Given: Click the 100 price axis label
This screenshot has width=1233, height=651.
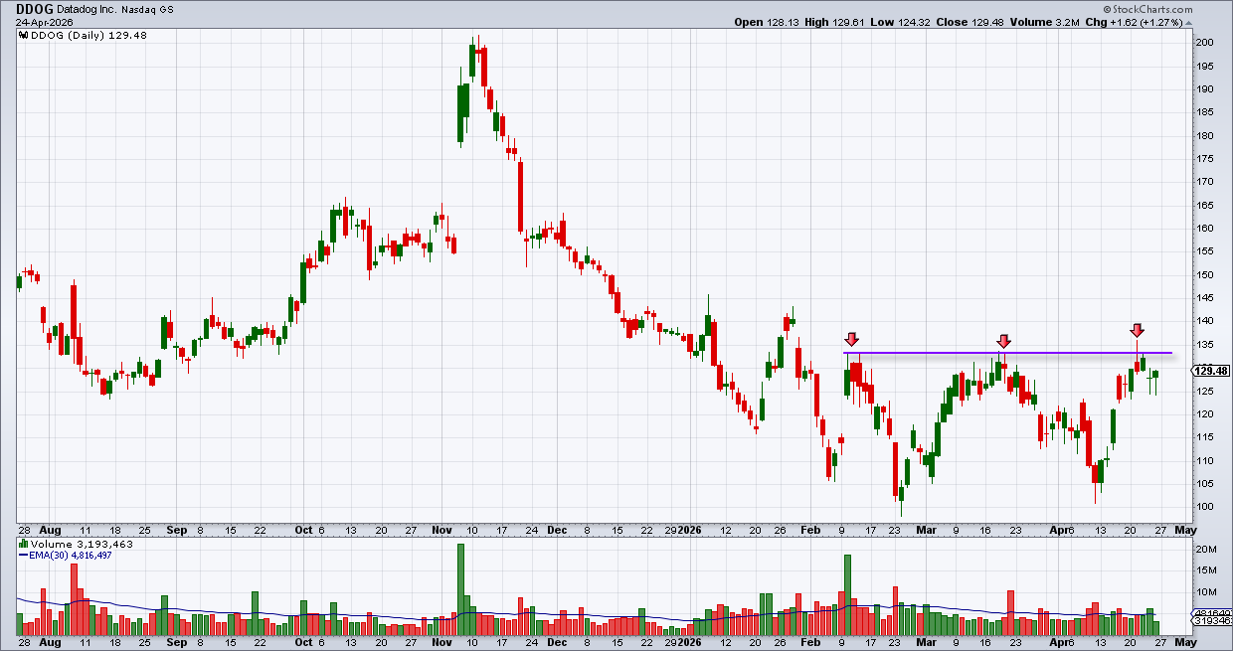Looking at the screenshot, I should [1205, 507].
